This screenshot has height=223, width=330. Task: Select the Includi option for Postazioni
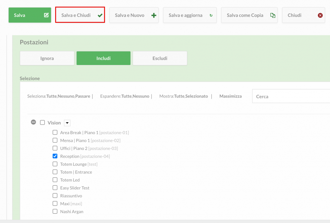pos(103,58)
